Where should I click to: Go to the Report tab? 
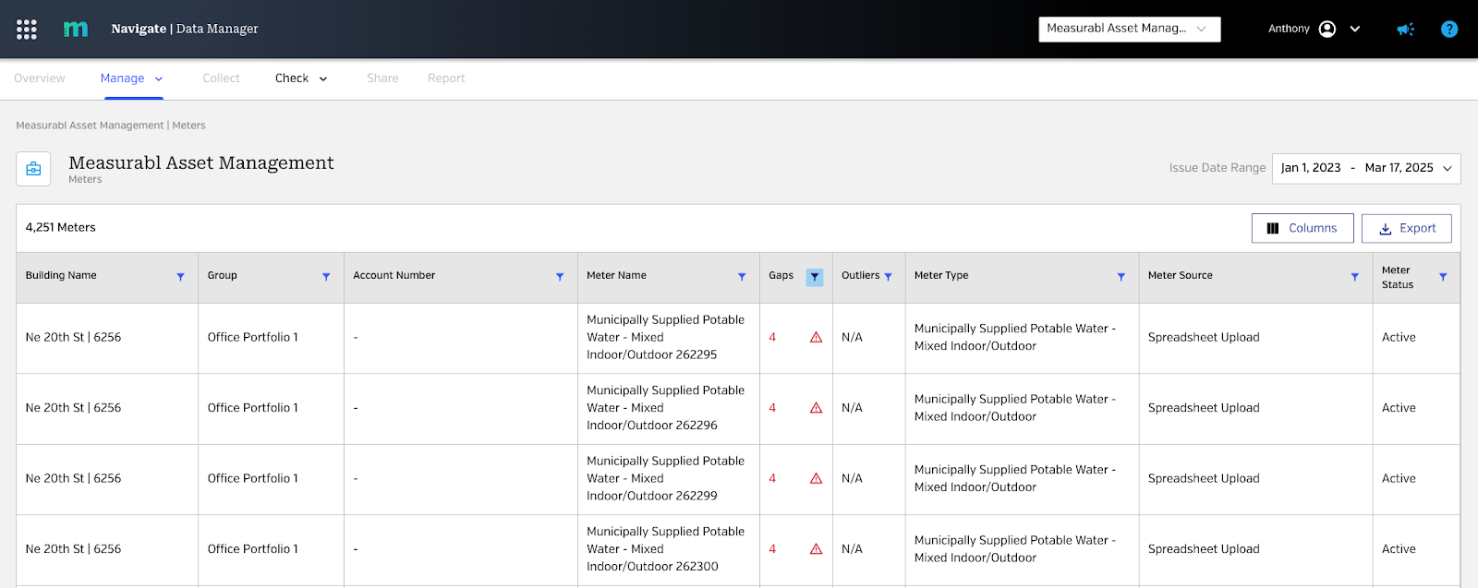coord(446,78)
